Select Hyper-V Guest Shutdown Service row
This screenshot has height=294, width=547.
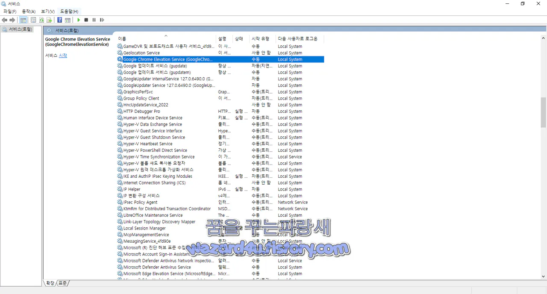coord(220,138)
